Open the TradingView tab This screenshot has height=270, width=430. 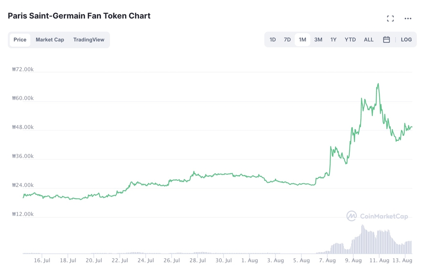coord(89,40)
